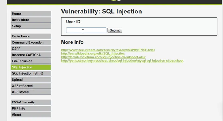Navigate to the CSRF section

[31, 49]
